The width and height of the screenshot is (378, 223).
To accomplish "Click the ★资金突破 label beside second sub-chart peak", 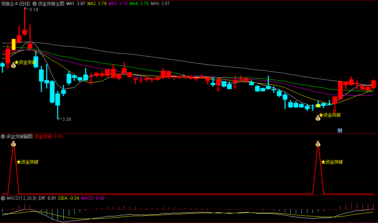I will tap(332, 162).
